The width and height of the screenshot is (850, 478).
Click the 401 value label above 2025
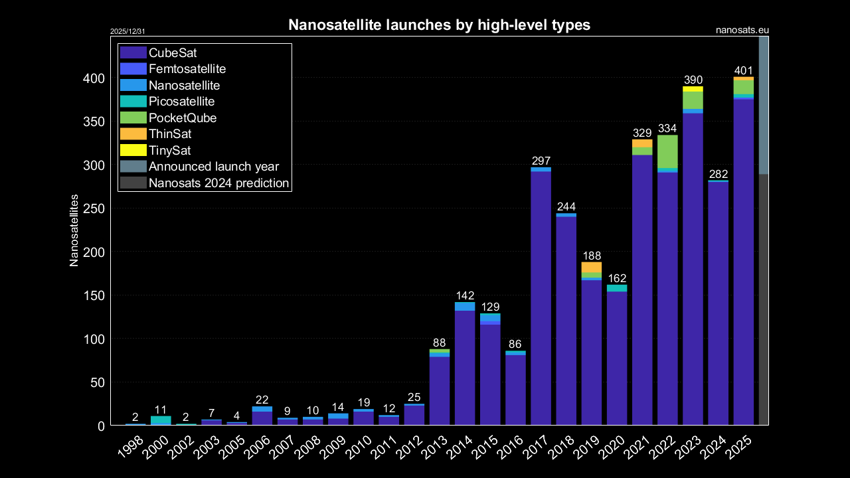(743, 71)
